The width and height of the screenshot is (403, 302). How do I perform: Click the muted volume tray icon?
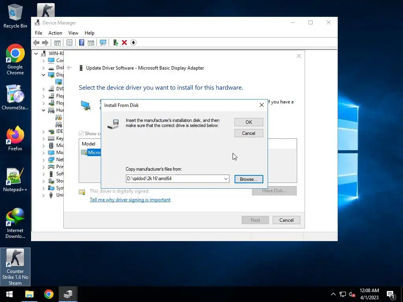coord(352,294)
